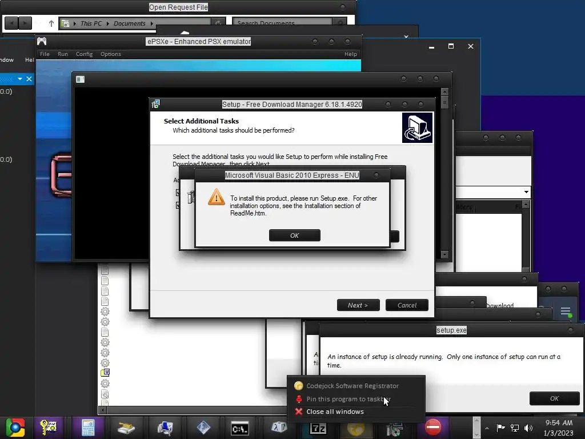The image size is (585, 439).
Task: Open the hamburger menu icon in the download window
Action: point(566,312)
